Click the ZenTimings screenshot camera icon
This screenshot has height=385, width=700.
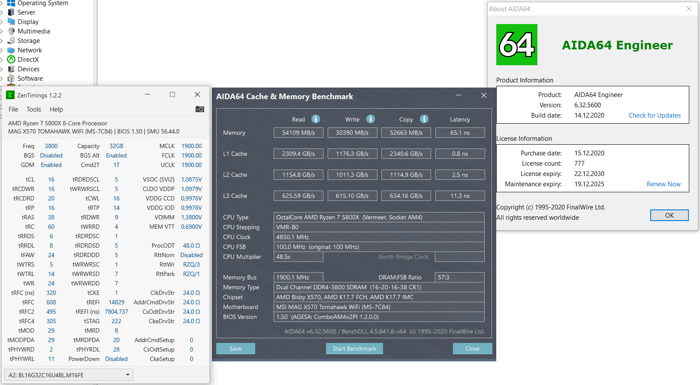pyautogui.click(x=199, y=109)
